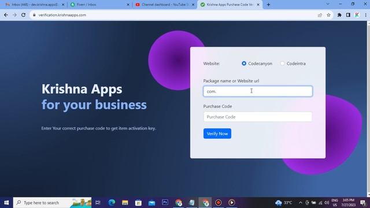Open the 33°C weather widget

point(283,203)
